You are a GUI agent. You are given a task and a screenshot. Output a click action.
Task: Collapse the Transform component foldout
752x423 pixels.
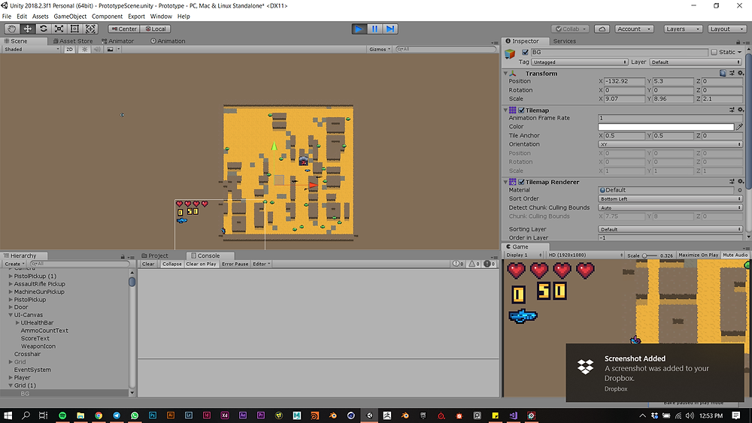(x=505, y=74)
